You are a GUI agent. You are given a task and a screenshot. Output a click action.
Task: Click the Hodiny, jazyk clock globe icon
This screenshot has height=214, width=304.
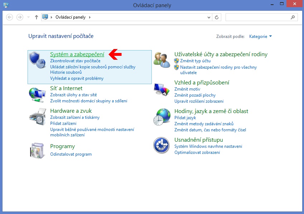tap(161, 117)
